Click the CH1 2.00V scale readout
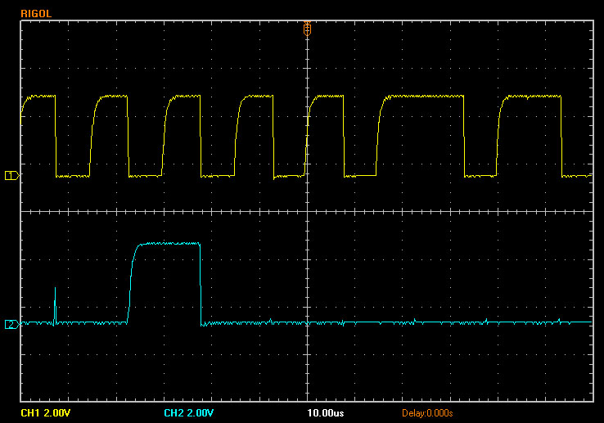The width and height of the screenshot is (604, 423). pos(44,412)
